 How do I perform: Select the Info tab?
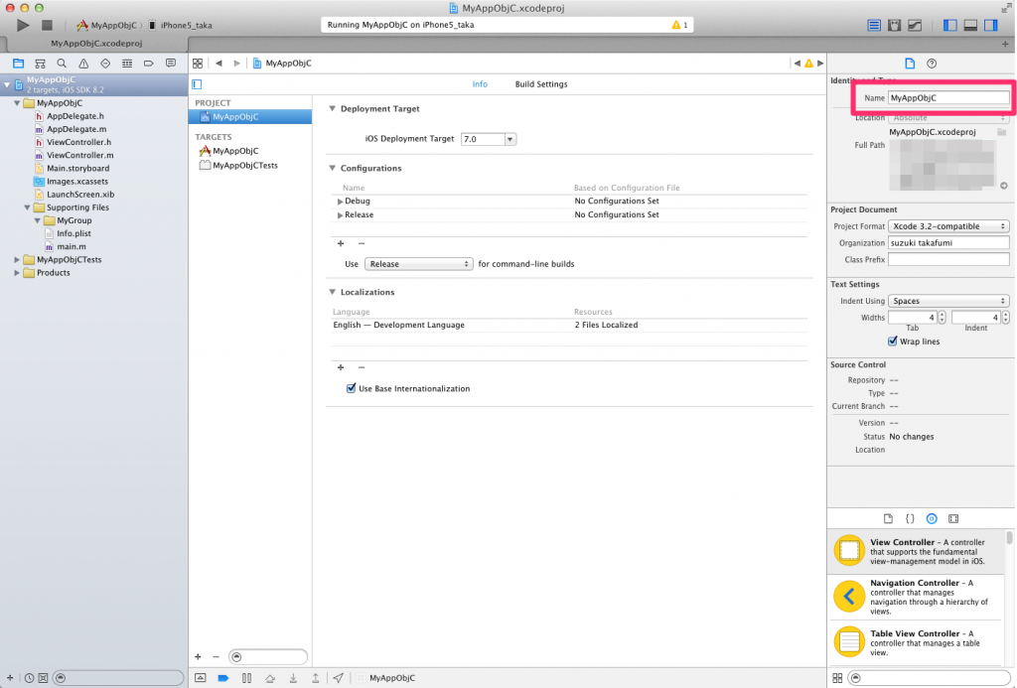480,84
